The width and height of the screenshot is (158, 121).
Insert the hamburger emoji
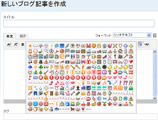pos(99,56)
